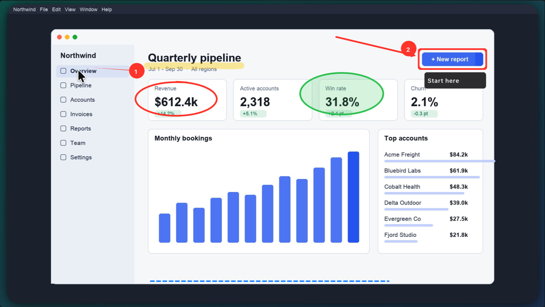Open the Help menu

point(107,10)
